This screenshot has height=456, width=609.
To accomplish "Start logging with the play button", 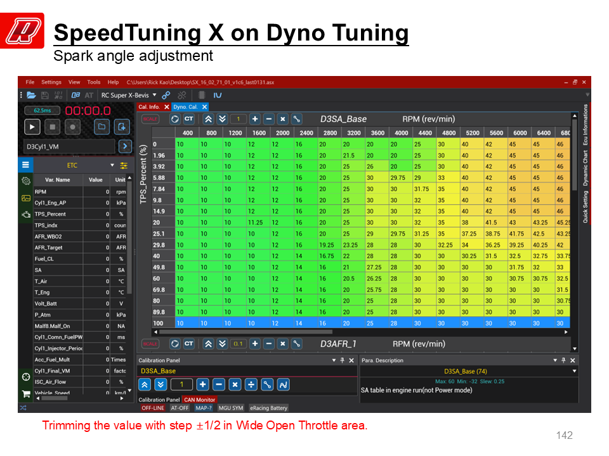I will point(32,127).
